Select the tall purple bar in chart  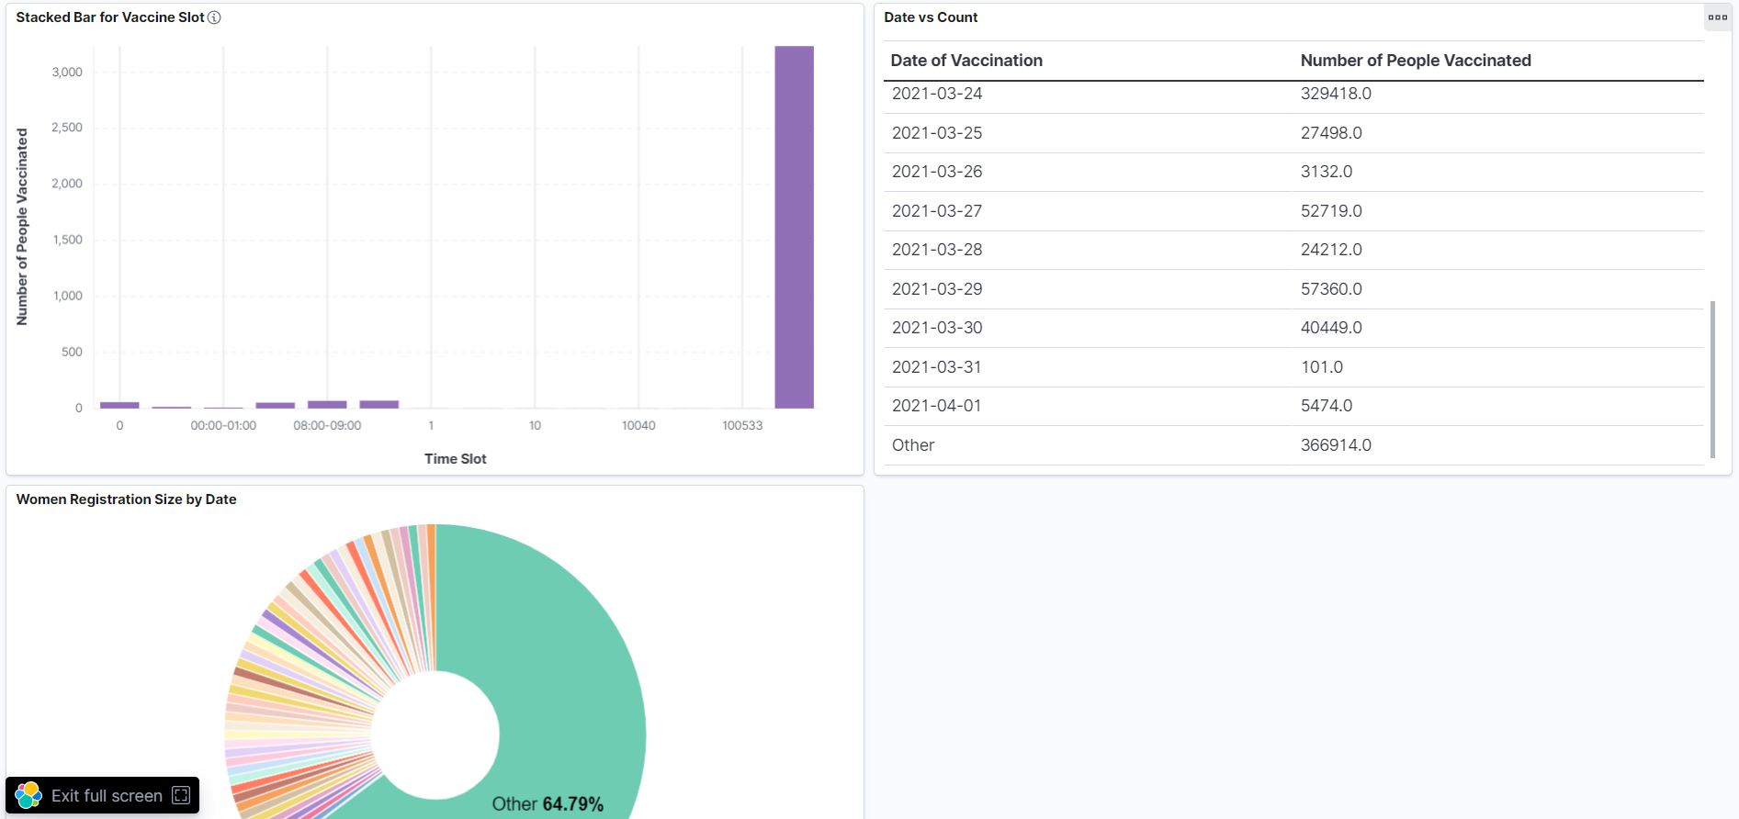tap(794, 227)
